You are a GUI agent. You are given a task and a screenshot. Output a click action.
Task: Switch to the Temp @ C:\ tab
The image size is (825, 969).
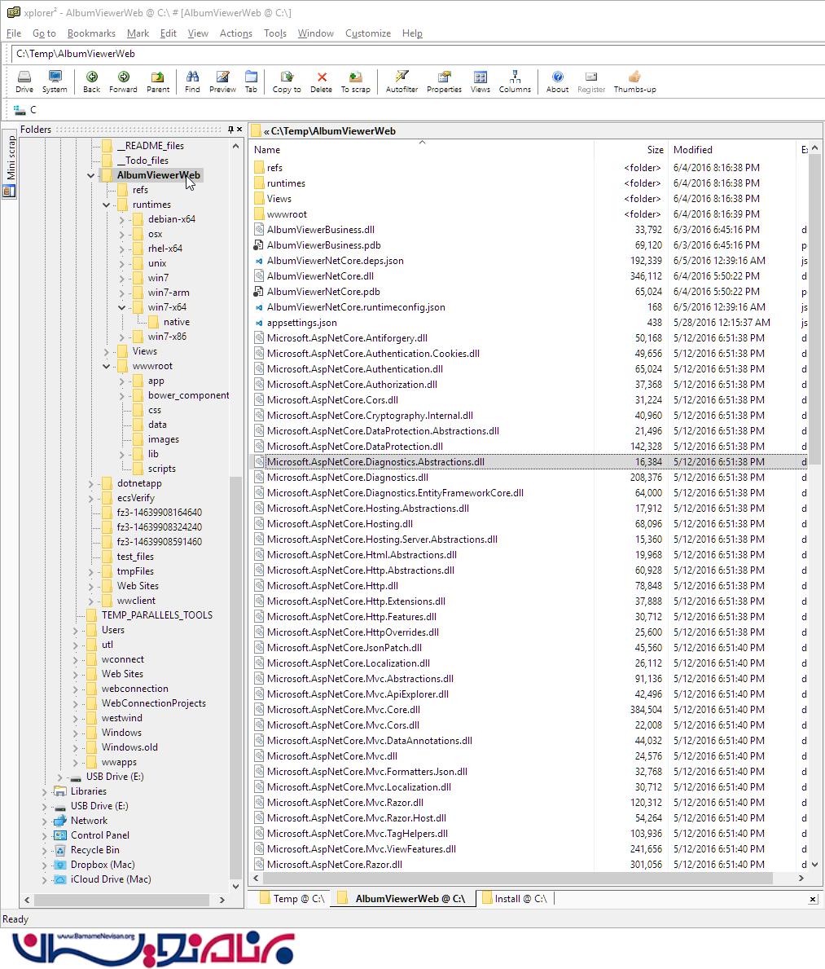pos(292,899)
